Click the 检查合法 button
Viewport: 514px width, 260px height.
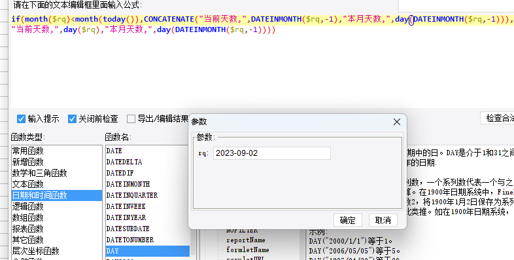[x=497, y=118]
